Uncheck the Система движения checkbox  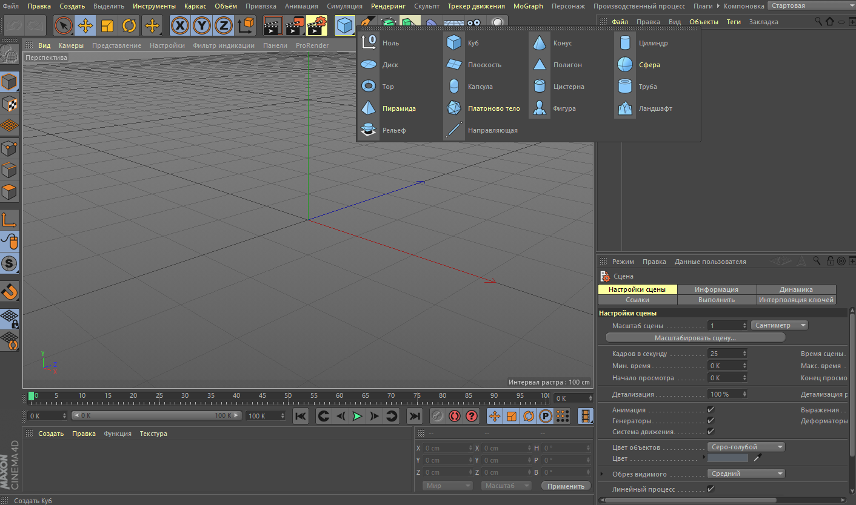pyautogui.click(x=711, y=432)
